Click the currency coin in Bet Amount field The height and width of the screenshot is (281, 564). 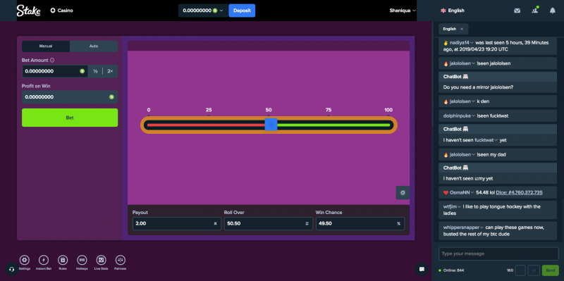pyautogui.click(x=82, y=71)
